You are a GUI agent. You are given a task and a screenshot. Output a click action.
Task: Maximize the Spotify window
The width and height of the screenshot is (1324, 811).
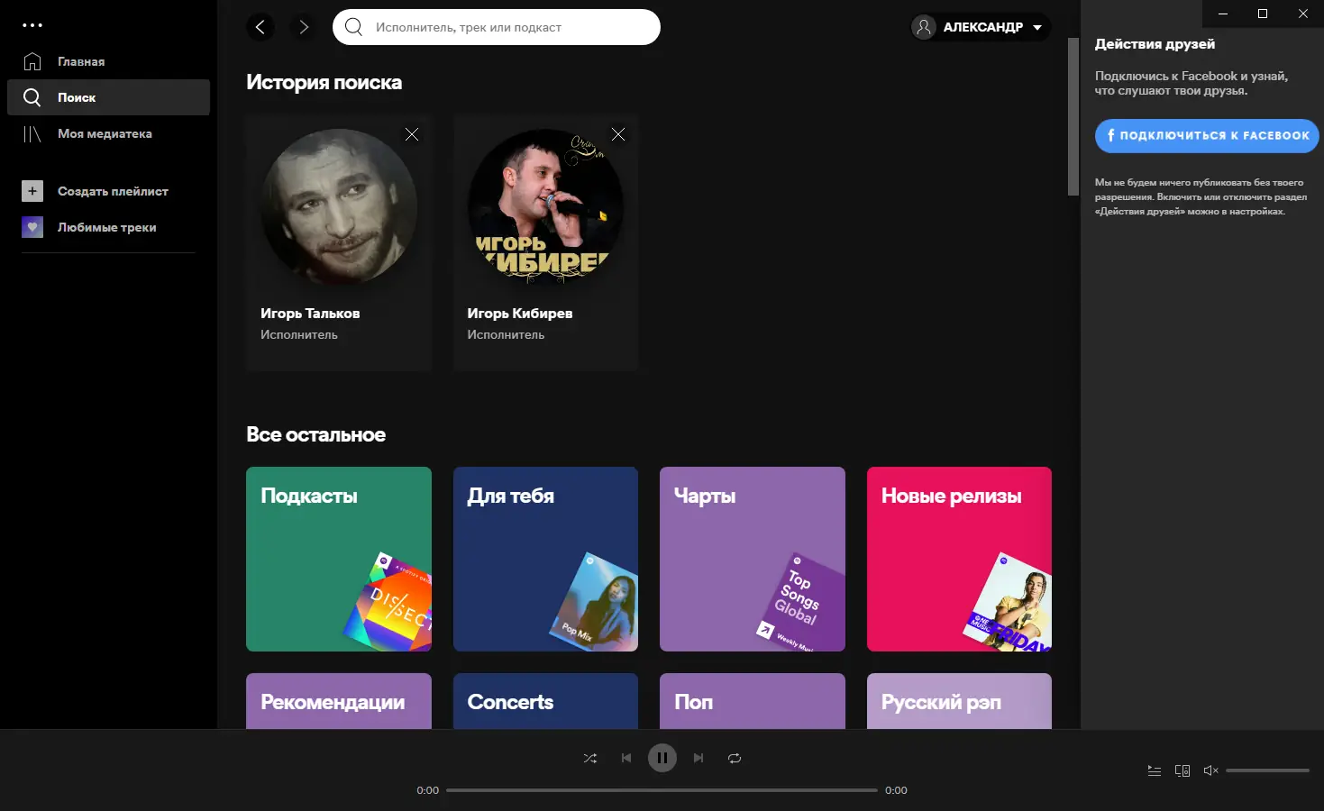click(x=1263, y=14)
